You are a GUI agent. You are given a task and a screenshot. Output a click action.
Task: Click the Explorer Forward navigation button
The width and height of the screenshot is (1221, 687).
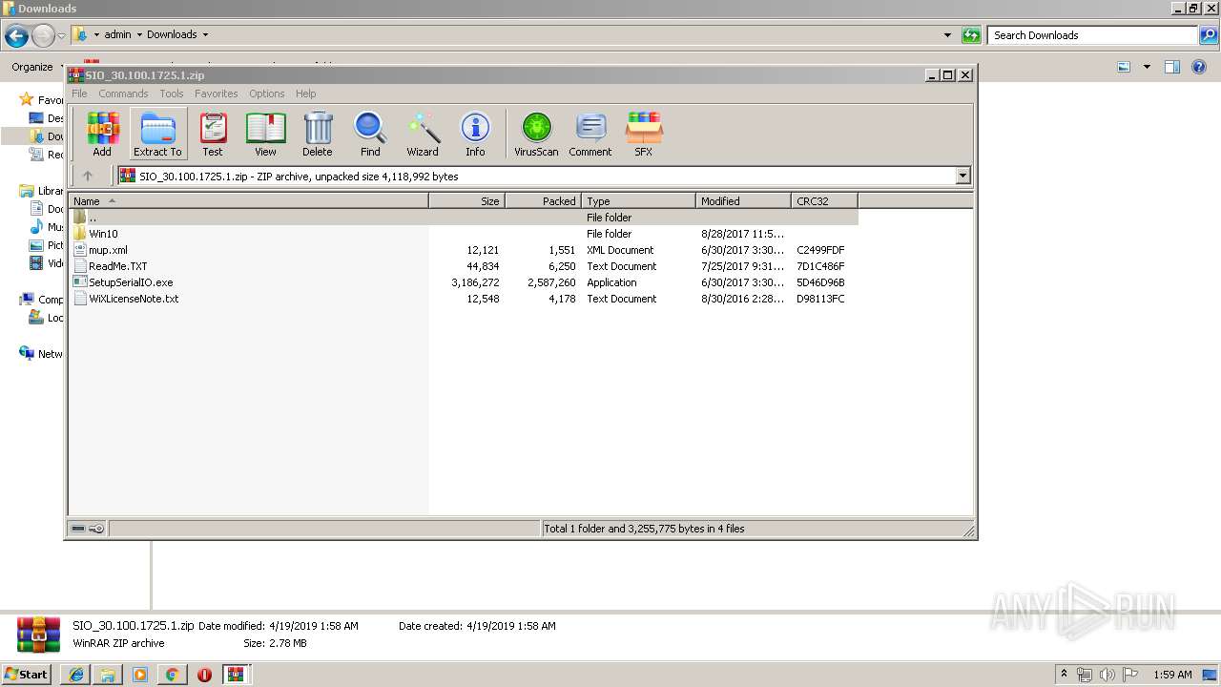(x=43, y=36)
